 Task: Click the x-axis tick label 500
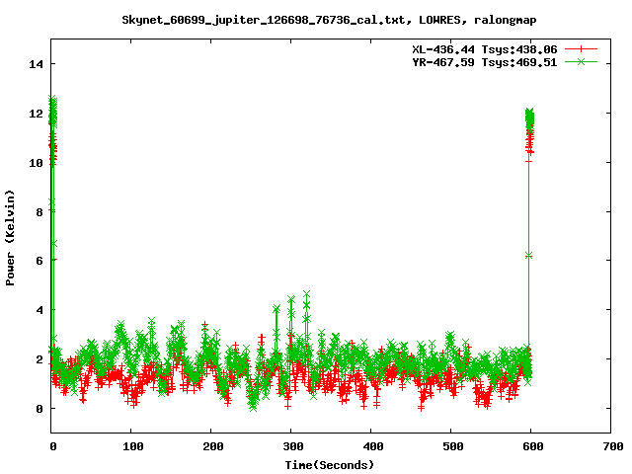[x=452, y=446]
